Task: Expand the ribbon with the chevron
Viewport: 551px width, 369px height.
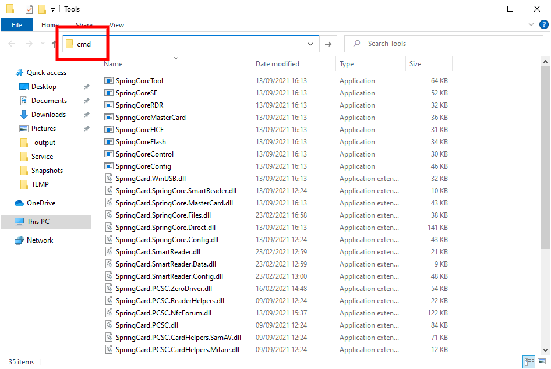Action: pyautogui.click(x=531, y=24)
